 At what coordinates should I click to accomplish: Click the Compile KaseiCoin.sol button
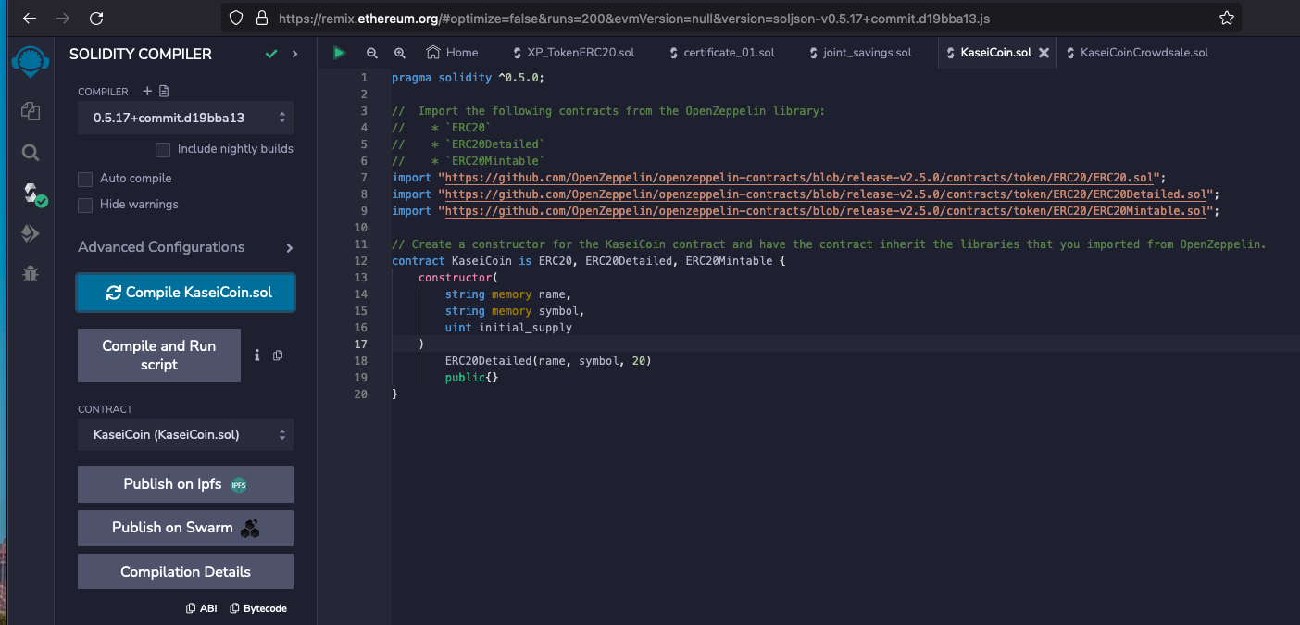(185, 293)
